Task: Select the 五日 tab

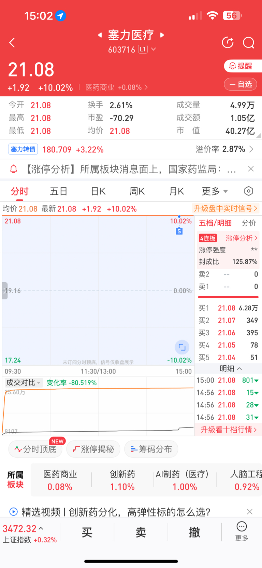Action: pyautogui.click(x=59, y=191)
